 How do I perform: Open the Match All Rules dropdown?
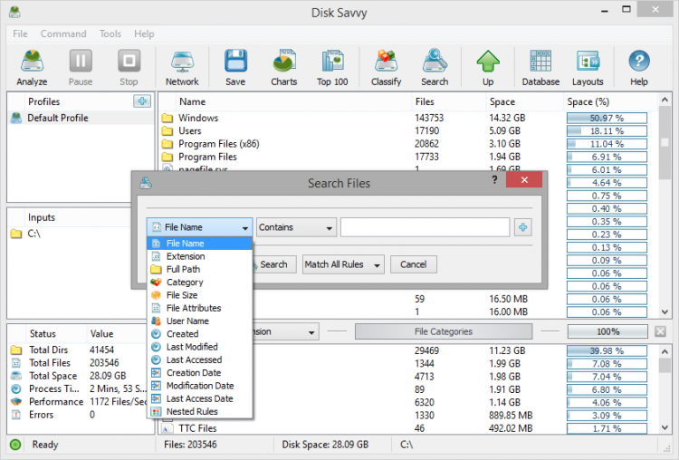coord(343,264)
